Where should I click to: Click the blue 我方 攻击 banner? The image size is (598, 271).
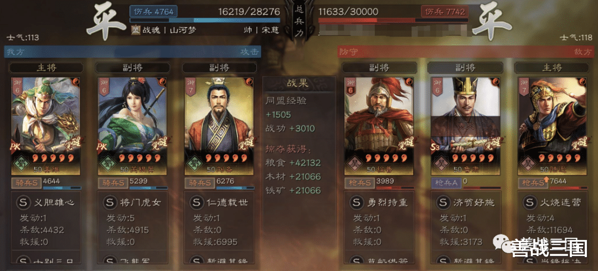point(132,51)
